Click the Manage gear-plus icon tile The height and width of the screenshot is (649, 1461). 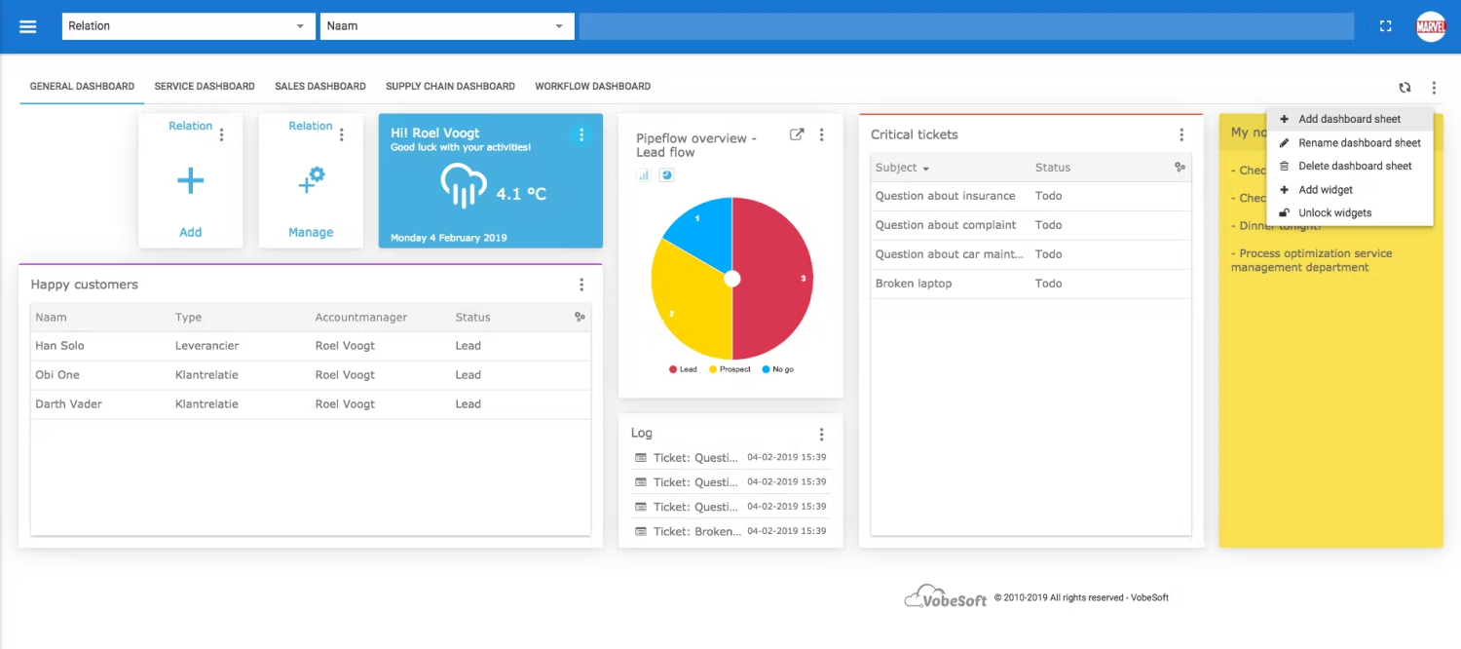coord(311,180)
